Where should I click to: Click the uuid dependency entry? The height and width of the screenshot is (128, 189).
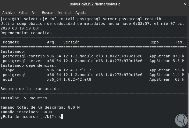coord(7,79)
